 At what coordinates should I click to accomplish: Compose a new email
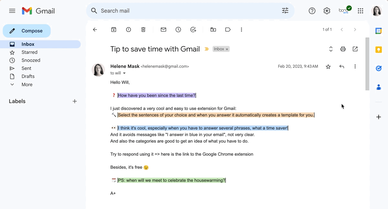coord(27,31)
